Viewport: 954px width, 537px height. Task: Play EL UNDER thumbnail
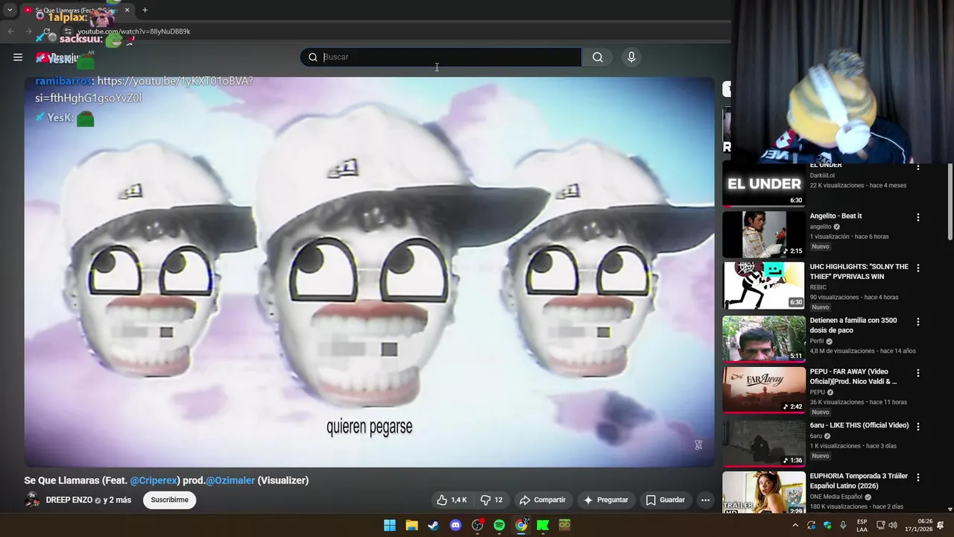point(764,183)
